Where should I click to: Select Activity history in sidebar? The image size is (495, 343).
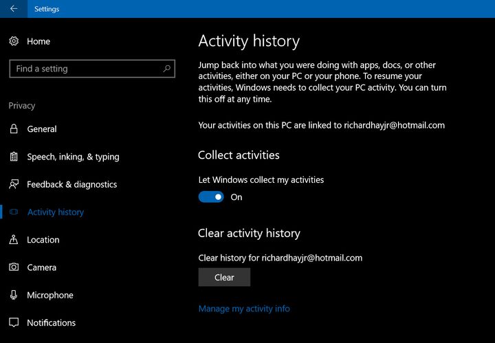56,212
